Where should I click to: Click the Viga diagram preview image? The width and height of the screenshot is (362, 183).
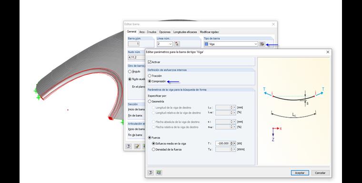tap(294, 111)
